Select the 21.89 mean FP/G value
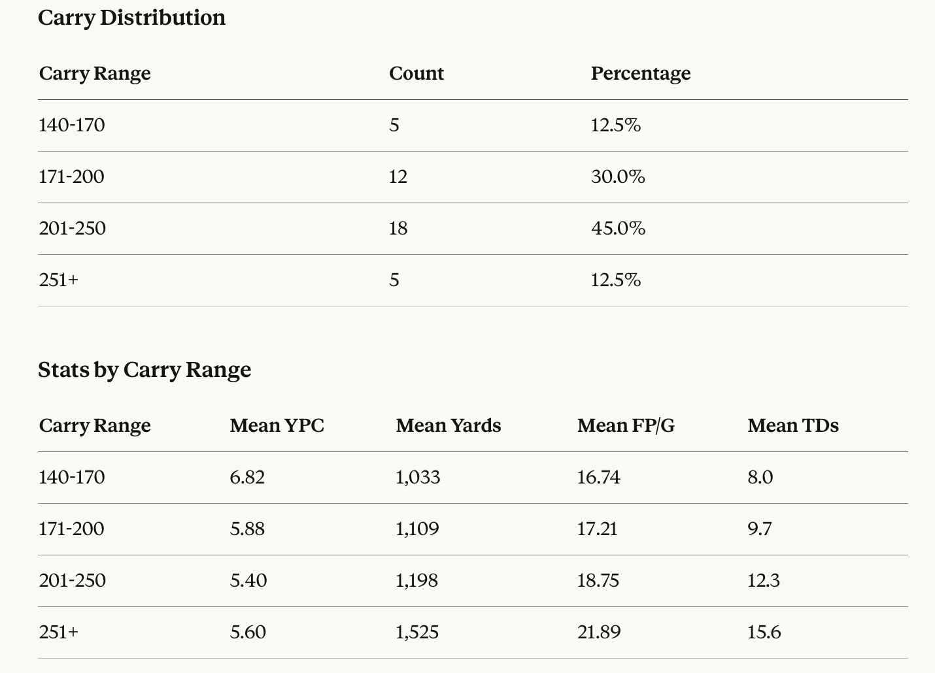This screenshot has width=935, height=673. (598, 632)
